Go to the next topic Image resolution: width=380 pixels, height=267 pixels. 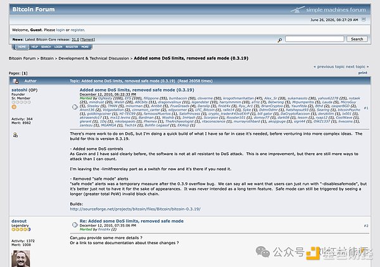357,66
